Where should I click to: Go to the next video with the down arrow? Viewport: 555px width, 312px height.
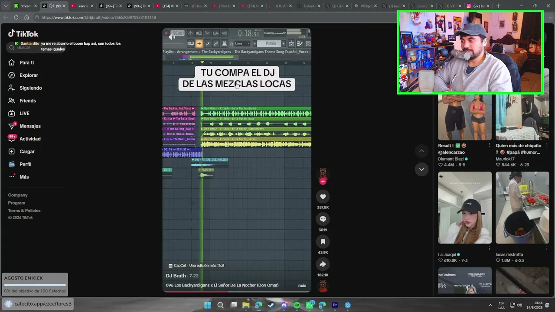click(x=421, y=169)
